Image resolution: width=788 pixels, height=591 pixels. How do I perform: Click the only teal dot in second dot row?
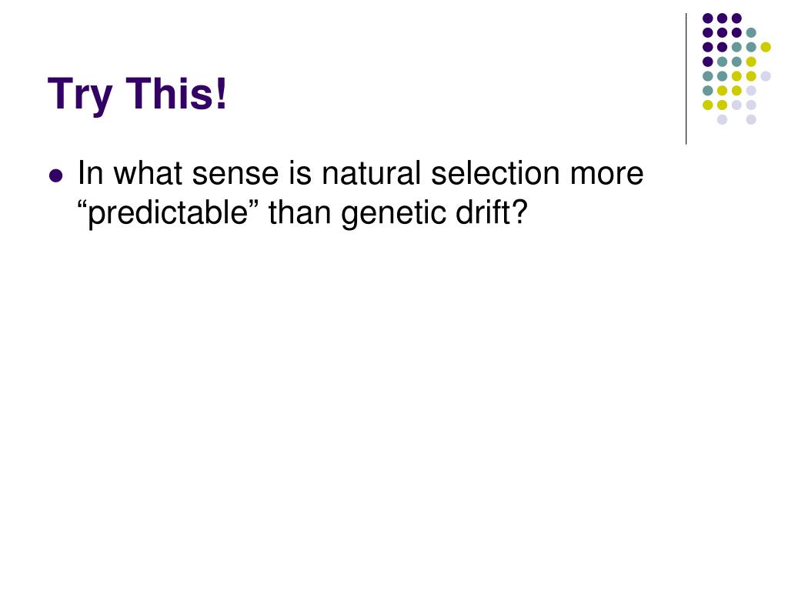pyautogui.click(x=751, y=32)
